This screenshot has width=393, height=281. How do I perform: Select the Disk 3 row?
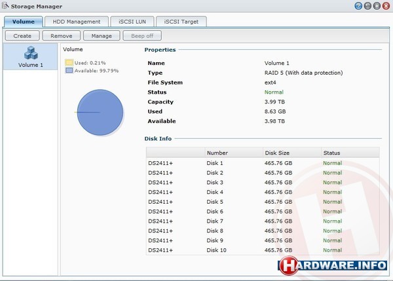(263, 183)
